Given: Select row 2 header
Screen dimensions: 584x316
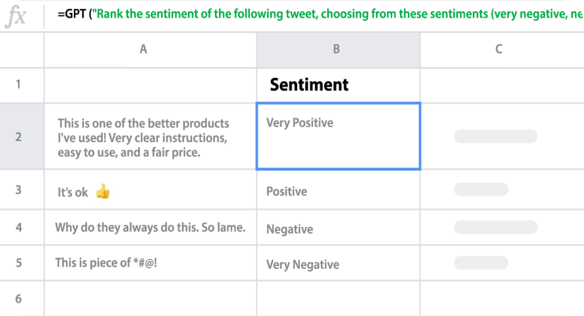Looking at the screenshot, I should pyautogui.click(x=19, y=137).
